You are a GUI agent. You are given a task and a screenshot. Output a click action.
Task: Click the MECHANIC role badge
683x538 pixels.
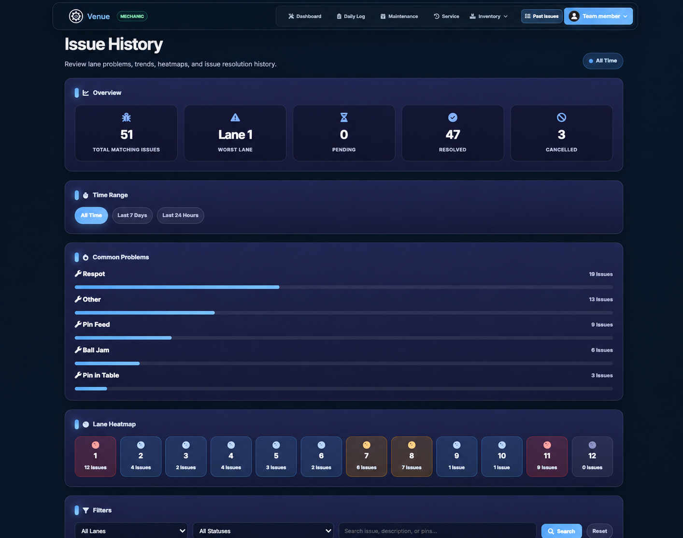pyautogui.click(x=132, y=16)
